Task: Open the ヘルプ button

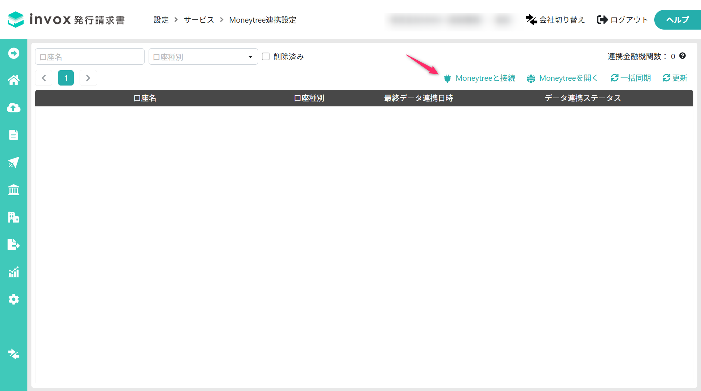Action: click(x=677, y=20)
